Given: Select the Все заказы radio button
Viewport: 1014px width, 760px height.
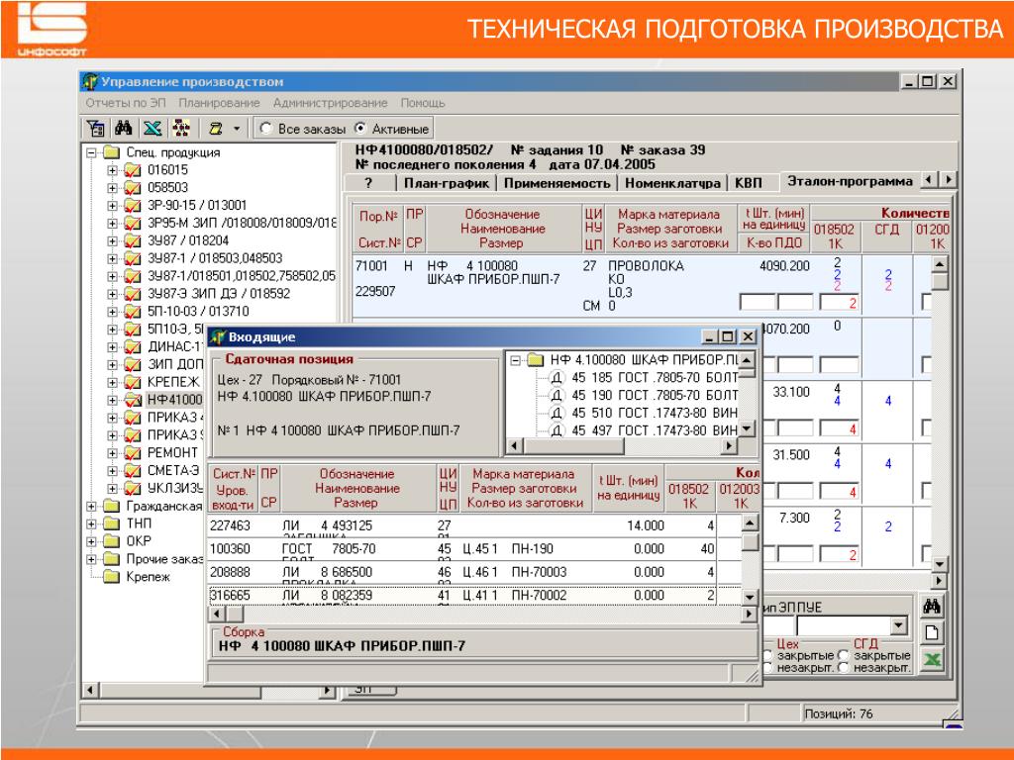Looking at the screenshot, I should coord(265,129).
